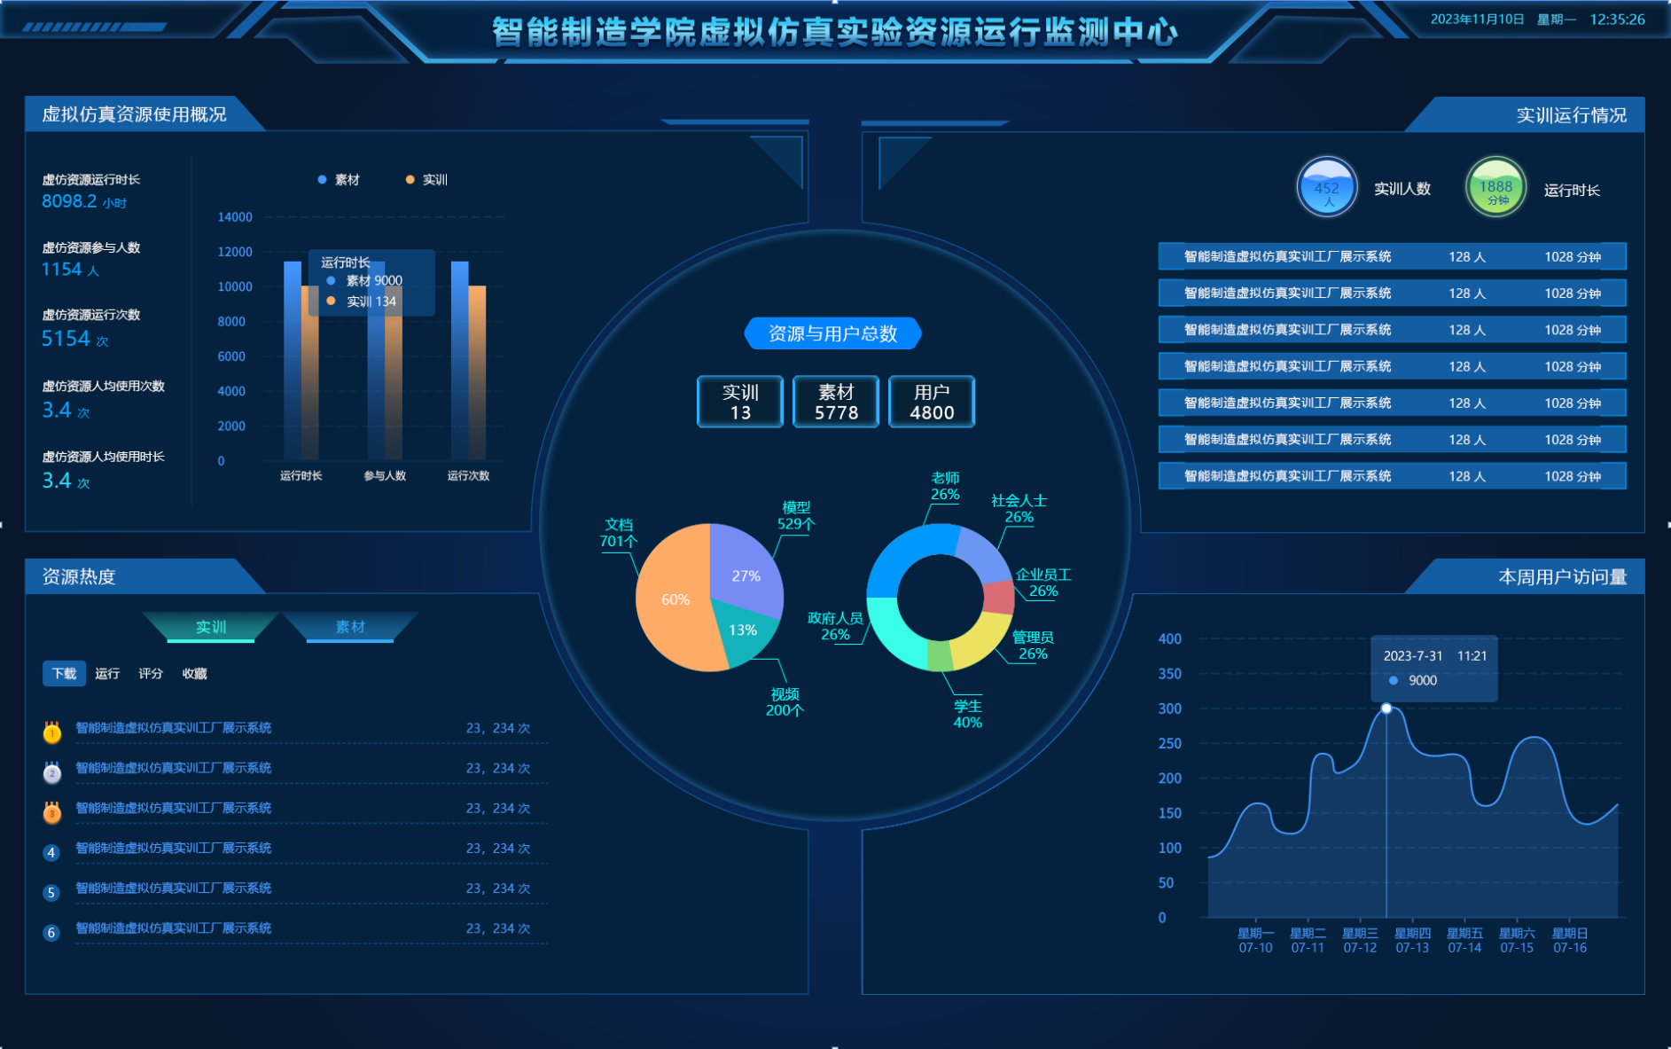The height and width of the screenshot is (1049, 1671).
Task: Select the 运行 sorting filter
Action: click(x=107, y=674)
